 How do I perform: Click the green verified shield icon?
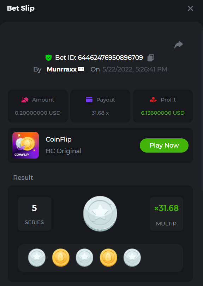click(x=49, y=58)
